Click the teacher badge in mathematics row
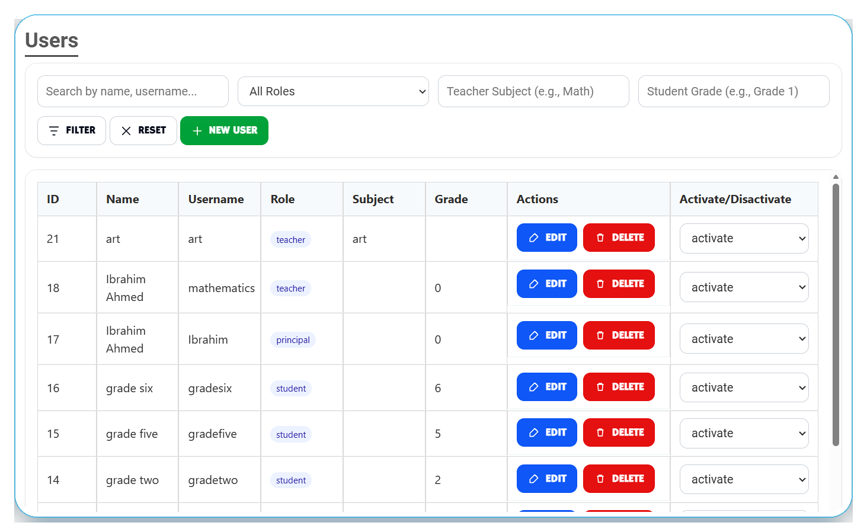The height and width of the screenshot is (532, 867). click(x=290, y=288)
